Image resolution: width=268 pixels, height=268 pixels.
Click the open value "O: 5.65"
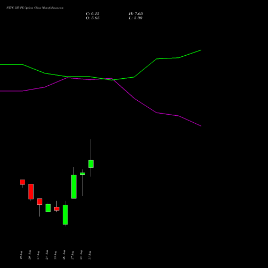93,18
